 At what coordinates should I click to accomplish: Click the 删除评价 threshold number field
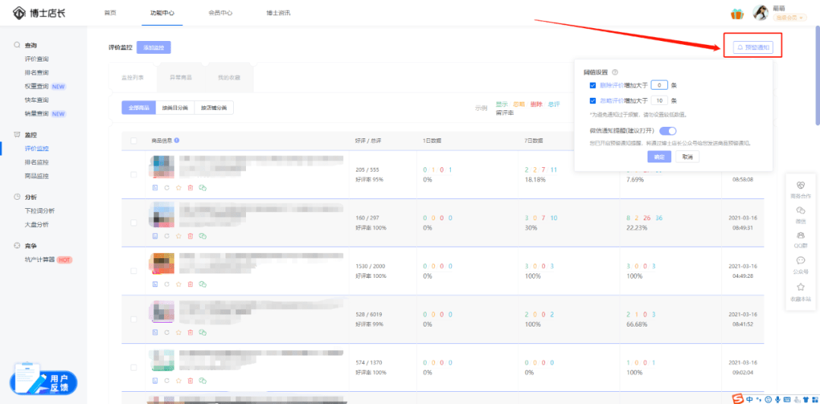pos(660,85)
